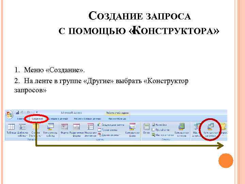Expand the Quick Access Toolbar customize arrow
Viewport: 245px width, 184px height.
(37, 112)
